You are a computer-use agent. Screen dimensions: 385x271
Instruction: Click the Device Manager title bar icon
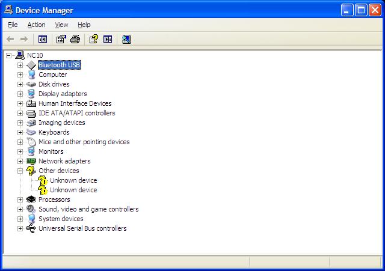click(8, 10)
